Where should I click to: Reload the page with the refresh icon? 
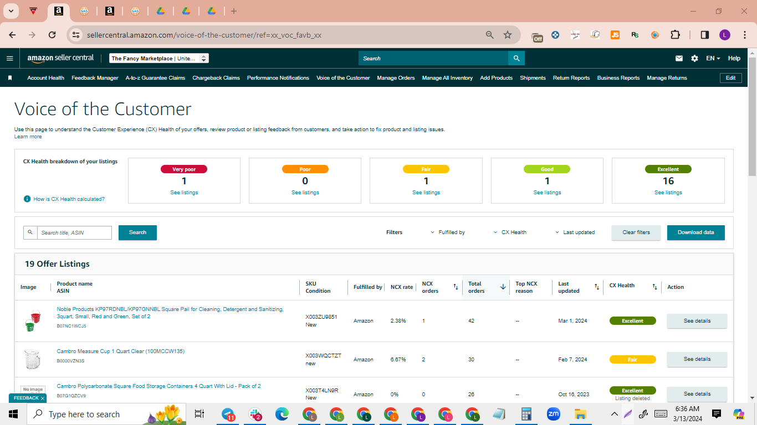tap(52, 35)
